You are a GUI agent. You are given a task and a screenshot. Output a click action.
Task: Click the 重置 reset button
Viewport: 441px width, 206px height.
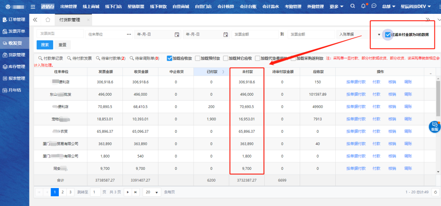coord(62,45)
